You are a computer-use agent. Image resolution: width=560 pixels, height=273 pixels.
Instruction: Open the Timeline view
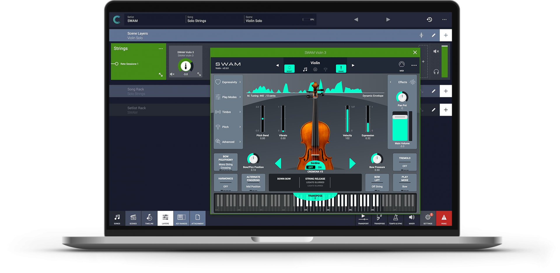[149, 219]
